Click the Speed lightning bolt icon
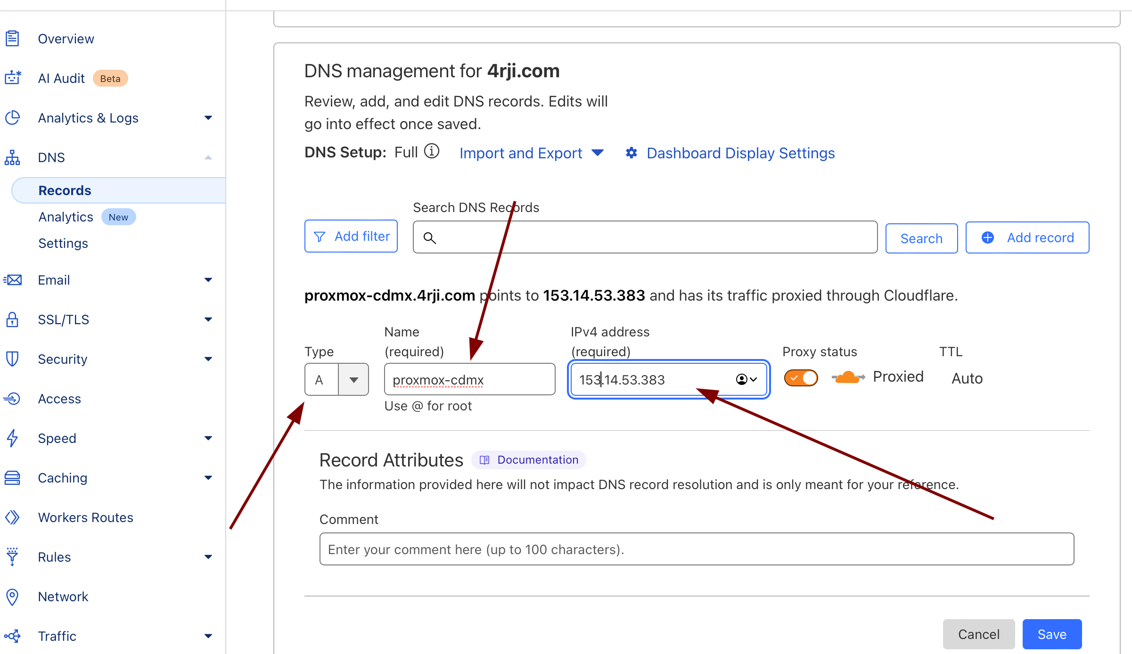The image size is (1132, 654). [x=12, y=438]
